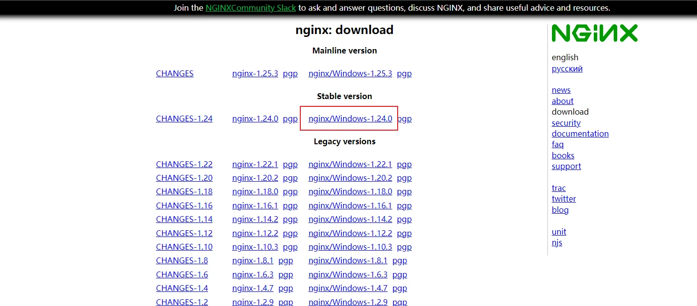Image resolution: width=697 pixels, height=306 pixels.
Task: Download nginx-1.4.7 source
Action: click(253, 288)
